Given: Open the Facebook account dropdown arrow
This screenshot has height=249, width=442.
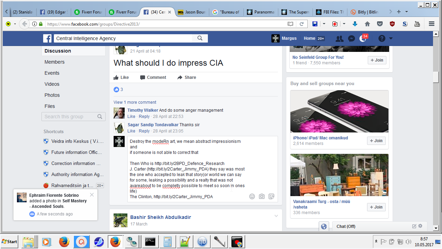Looking at the screenshot, I should coord(391,39).
